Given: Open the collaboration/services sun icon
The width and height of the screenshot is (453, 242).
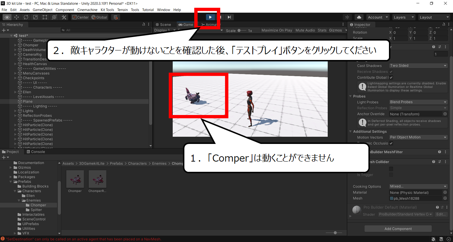Looking at the screenshot, I should (347, 17).
